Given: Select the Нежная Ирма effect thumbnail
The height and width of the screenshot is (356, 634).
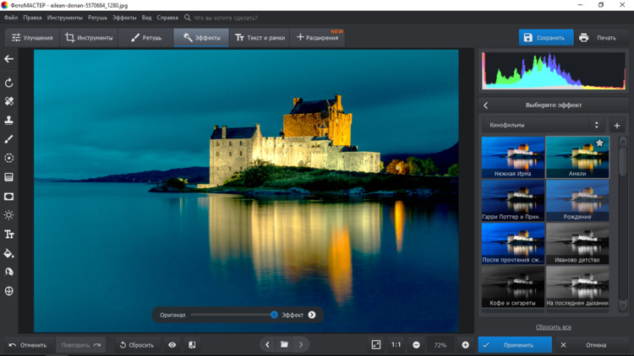Looking at the screenshot, I should (x=513, y=157).
